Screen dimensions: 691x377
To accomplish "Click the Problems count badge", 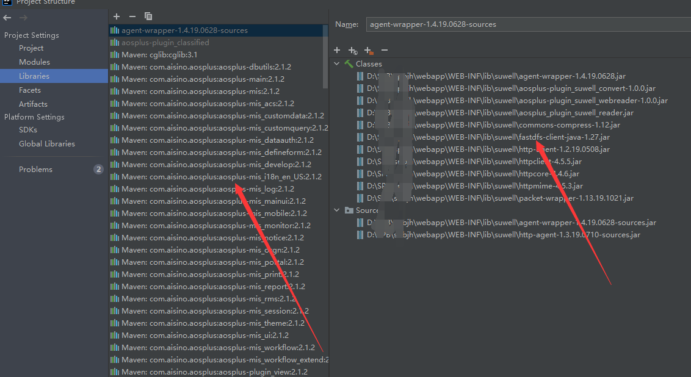I will coord(98,170).
